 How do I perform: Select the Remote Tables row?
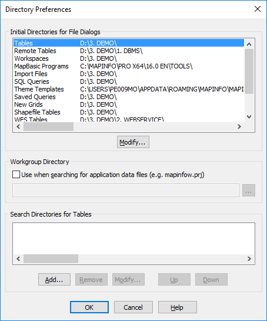129,51
